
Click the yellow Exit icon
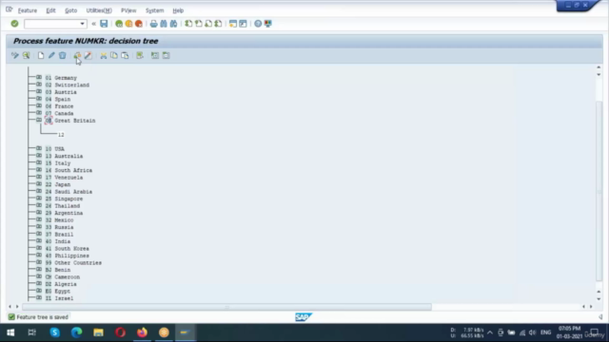coord(128,24)
